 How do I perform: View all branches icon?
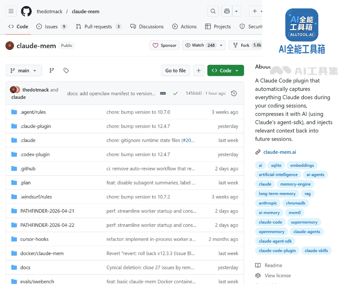pos(52,70)
